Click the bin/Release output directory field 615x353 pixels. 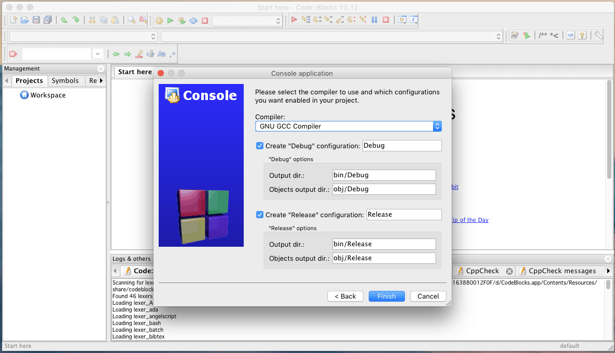384,244
